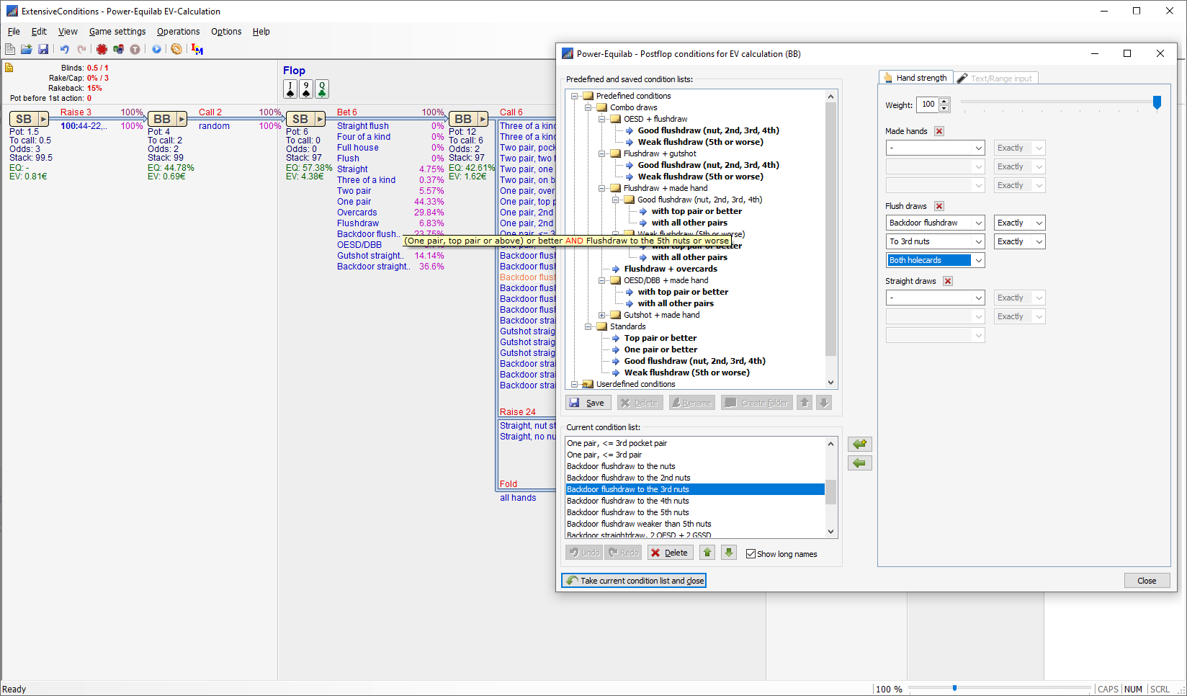Click the yellow note icon beside Blinds
This screenshot has width=1187, height=696.
point(9,68)
